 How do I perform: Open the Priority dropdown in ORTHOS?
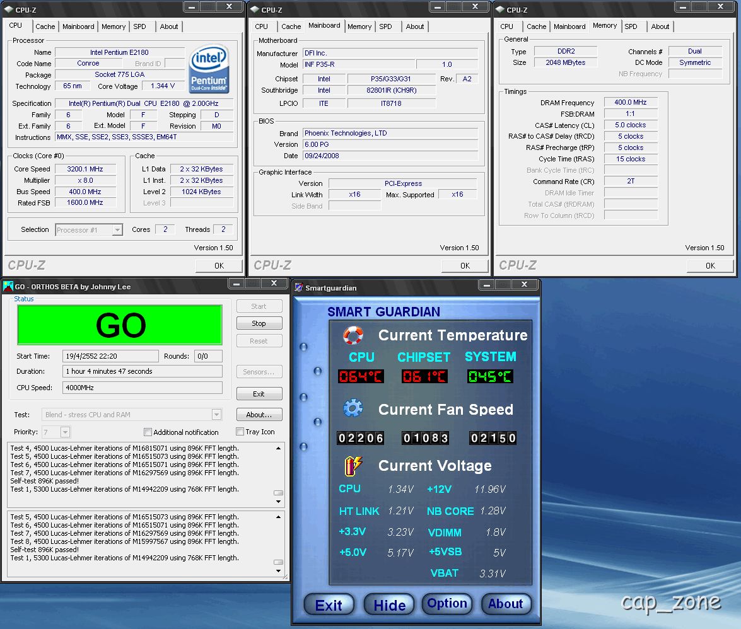point(65,432)
